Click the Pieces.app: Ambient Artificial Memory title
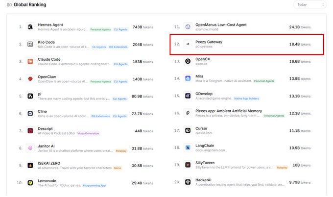333x197 pixels. point(229,111)
